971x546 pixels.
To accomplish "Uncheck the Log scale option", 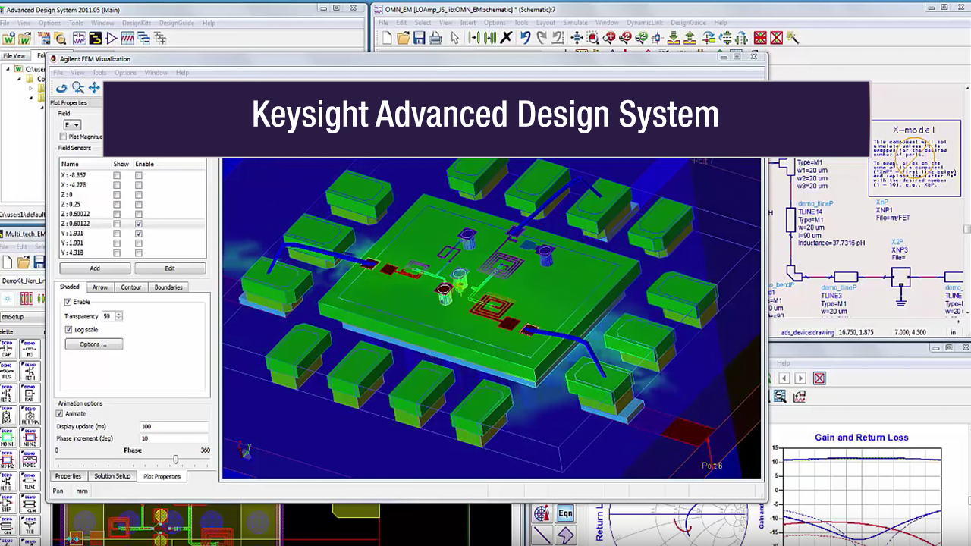I will click(68, 329).
